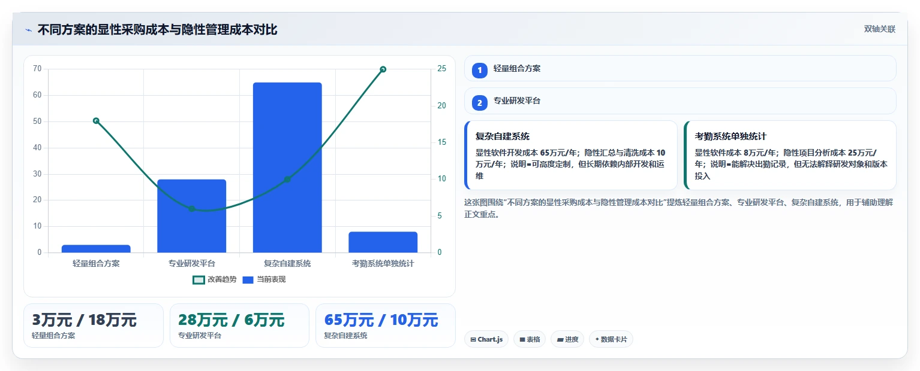Click the lightning icon beside the chart title

pos(28,30)
